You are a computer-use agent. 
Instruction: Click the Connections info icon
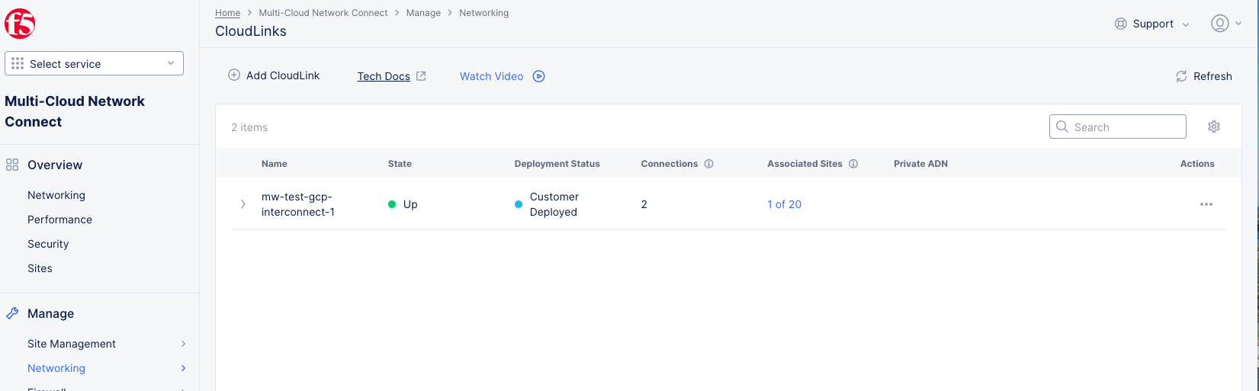tap(708, 164)
